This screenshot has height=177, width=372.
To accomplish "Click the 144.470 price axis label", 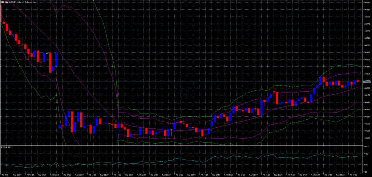I will 367,95.
